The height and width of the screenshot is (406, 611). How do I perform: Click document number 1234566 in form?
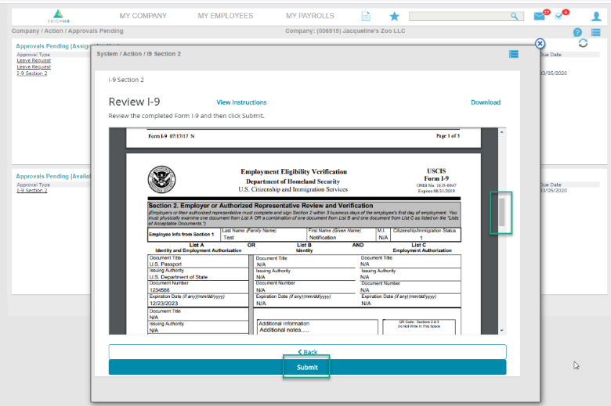point(159,290)
